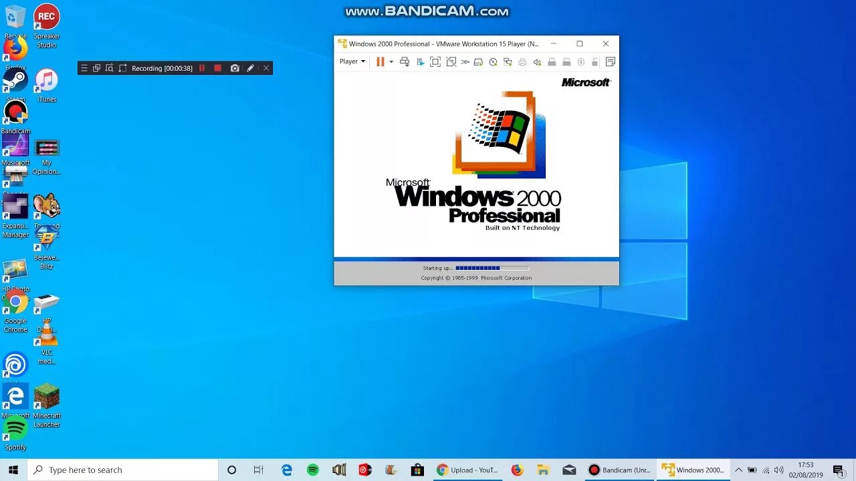
Task: Open Bandicam recording bar hamburger menu
Action: 84,68
